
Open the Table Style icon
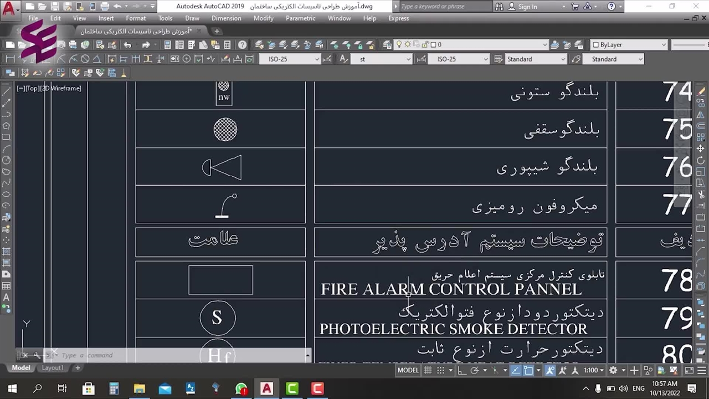click(x=498, y=59)
